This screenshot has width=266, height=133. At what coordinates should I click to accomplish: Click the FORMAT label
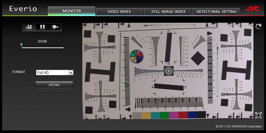(19, 72)
